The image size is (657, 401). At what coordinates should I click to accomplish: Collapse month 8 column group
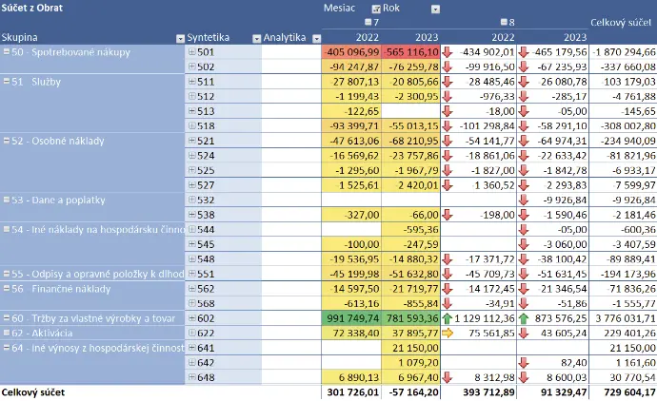tap(504, 22)
